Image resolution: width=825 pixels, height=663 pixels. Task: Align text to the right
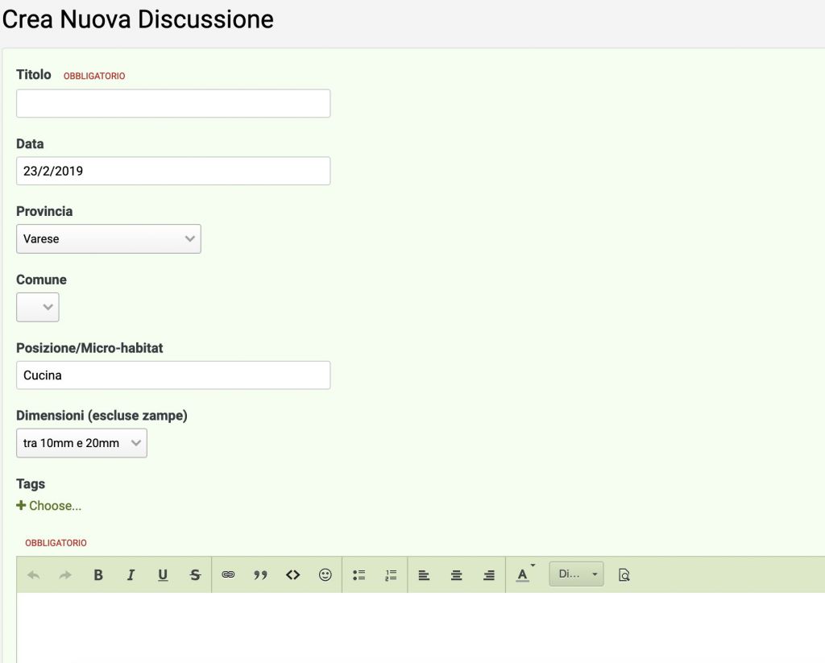tap(489, 575)
